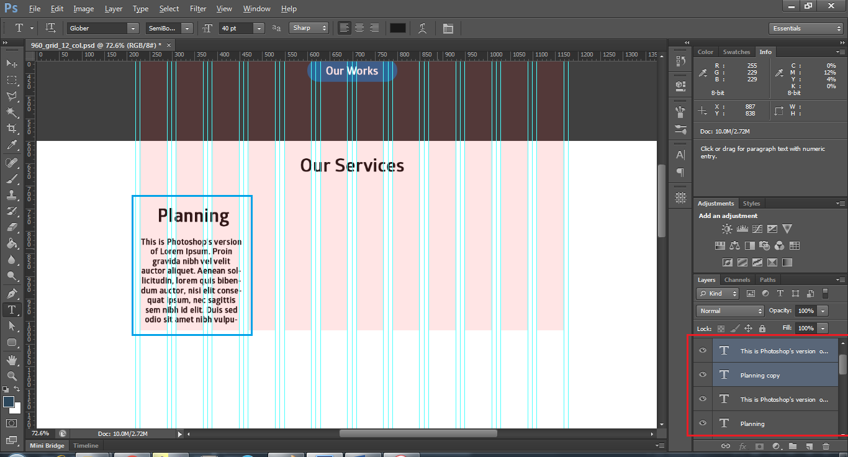Open the Filter menu
This screenshot has width=848, height=457.
[x=198, y=9]
